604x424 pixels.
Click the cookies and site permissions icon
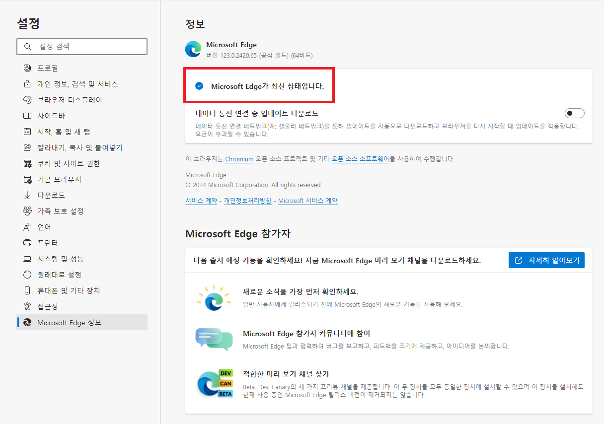(27, 163)
